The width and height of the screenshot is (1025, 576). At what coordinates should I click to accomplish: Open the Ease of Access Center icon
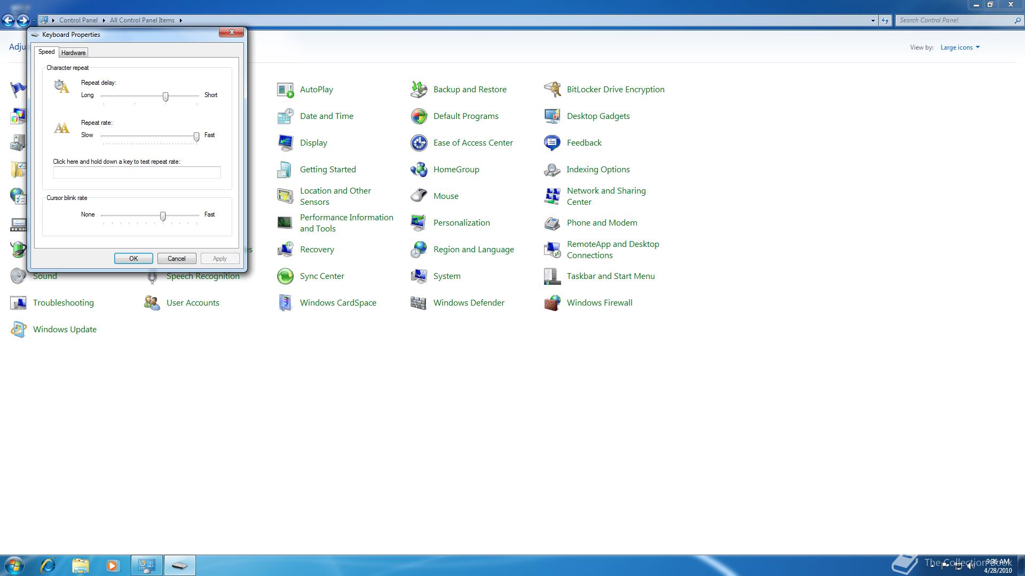tap(419, 143)
